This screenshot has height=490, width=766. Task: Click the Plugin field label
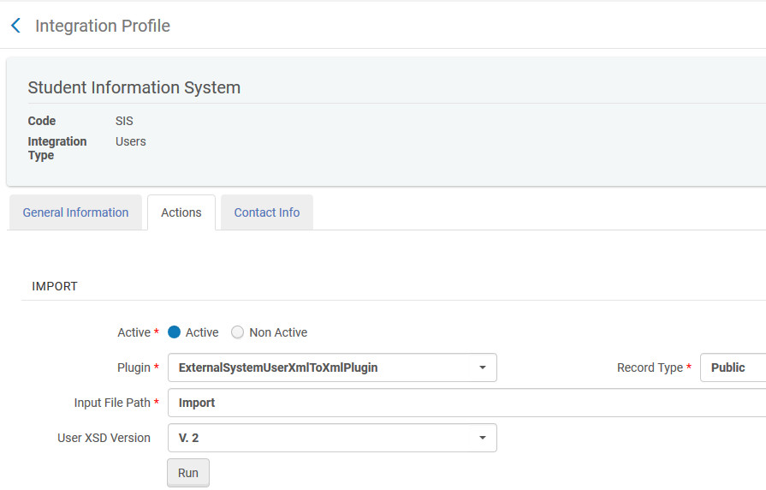(x=133, y=367)
